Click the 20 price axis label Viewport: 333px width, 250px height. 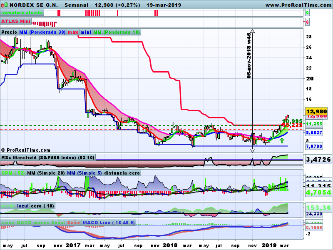coord(310,78)
